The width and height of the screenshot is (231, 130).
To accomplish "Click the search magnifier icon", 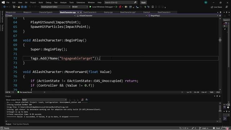I will click(135, 3).
